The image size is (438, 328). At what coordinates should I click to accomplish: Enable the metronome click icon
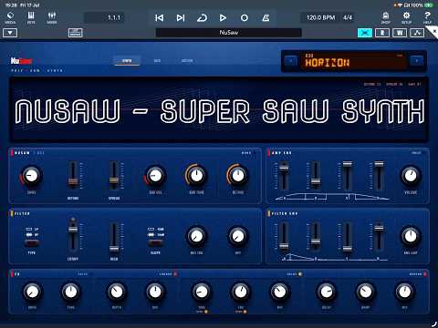266,18
